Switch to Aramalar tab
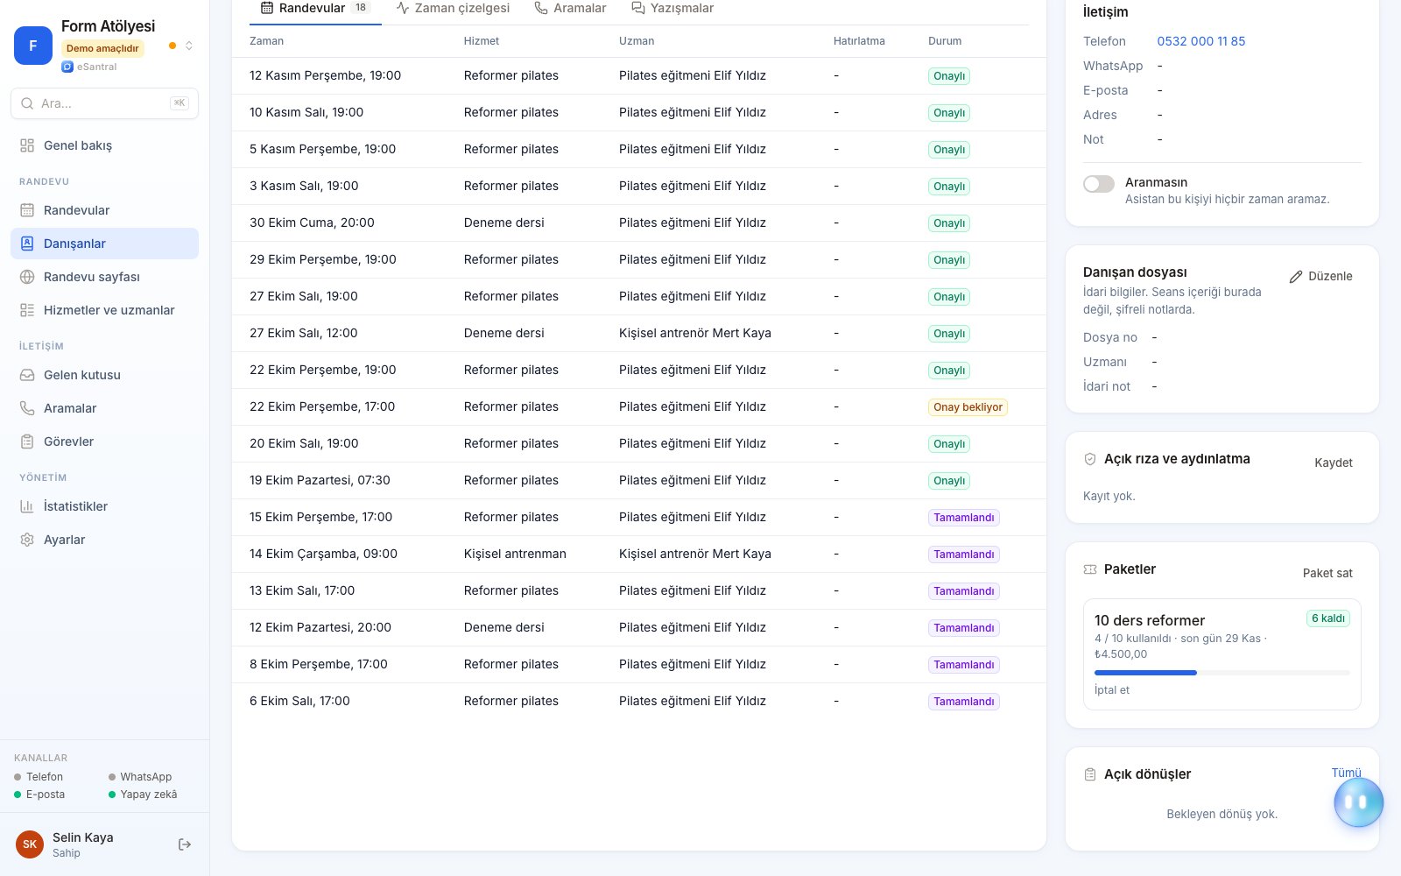This screenshot has width=1401, height=876. pyautogui.click(x=570, y=9)
